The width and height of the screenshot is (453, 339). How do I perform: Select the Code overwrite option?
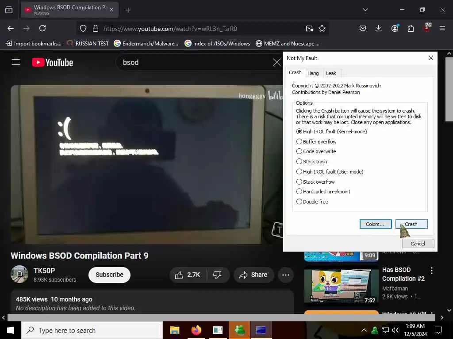pos(316,151)
